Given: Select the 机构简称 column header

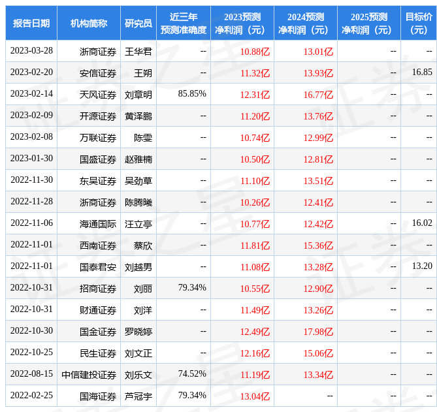Looking at the screenshot, I should pos(89,23).
